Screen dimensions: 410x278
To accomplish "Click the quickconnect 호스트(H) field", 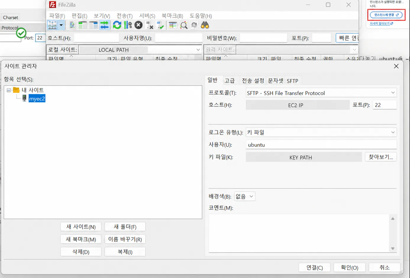I will (x=96, y=38).
